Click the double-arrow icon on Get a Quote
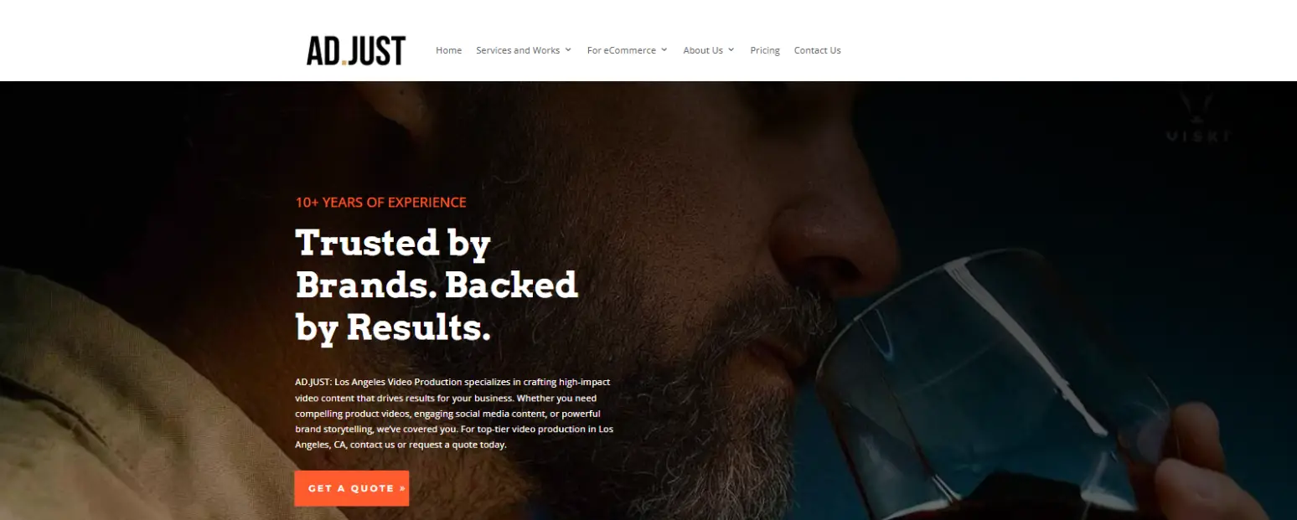1297x520 pixels. point(403,488)
